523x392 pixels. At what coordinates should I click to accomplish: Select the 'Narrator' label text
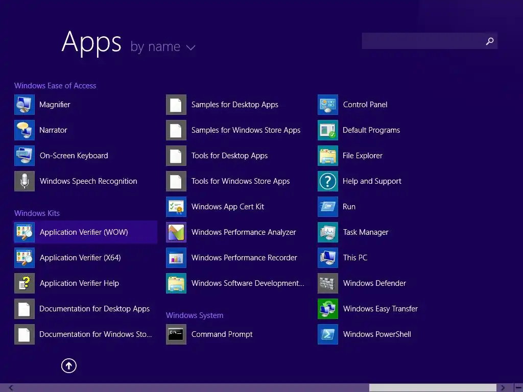tap(53, 130)
